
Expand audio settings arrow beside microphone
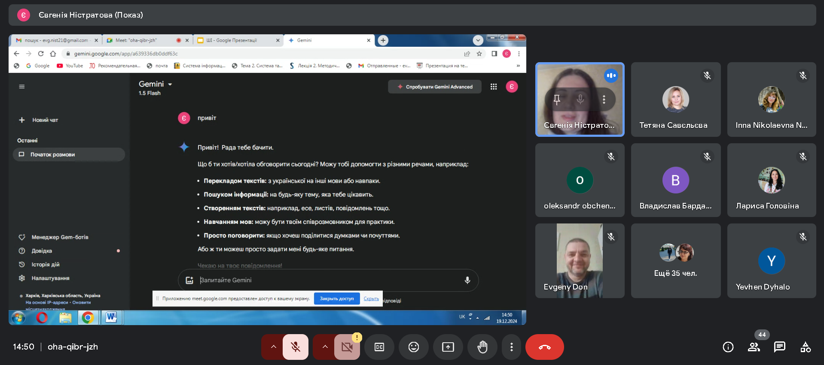click(x=273, y=347)
